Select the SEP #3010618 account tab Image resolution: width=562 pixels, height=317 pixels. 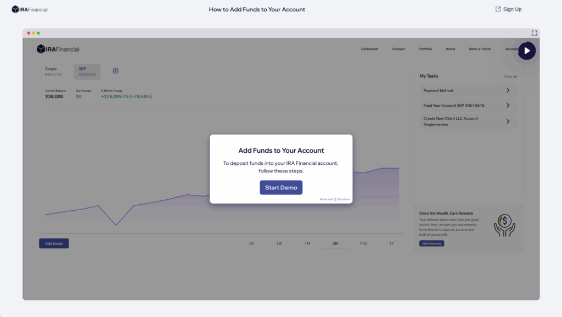click(87, 72)
